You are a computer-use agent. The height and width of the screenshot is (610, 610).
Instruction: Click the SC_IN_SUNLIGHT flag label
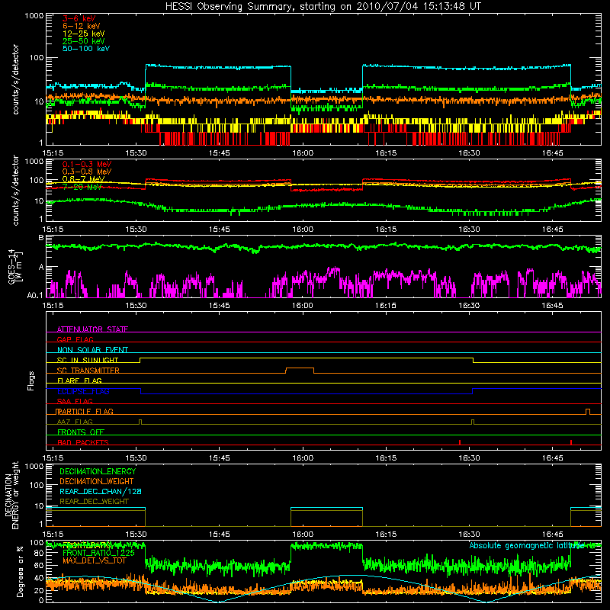tap(88, 360)
